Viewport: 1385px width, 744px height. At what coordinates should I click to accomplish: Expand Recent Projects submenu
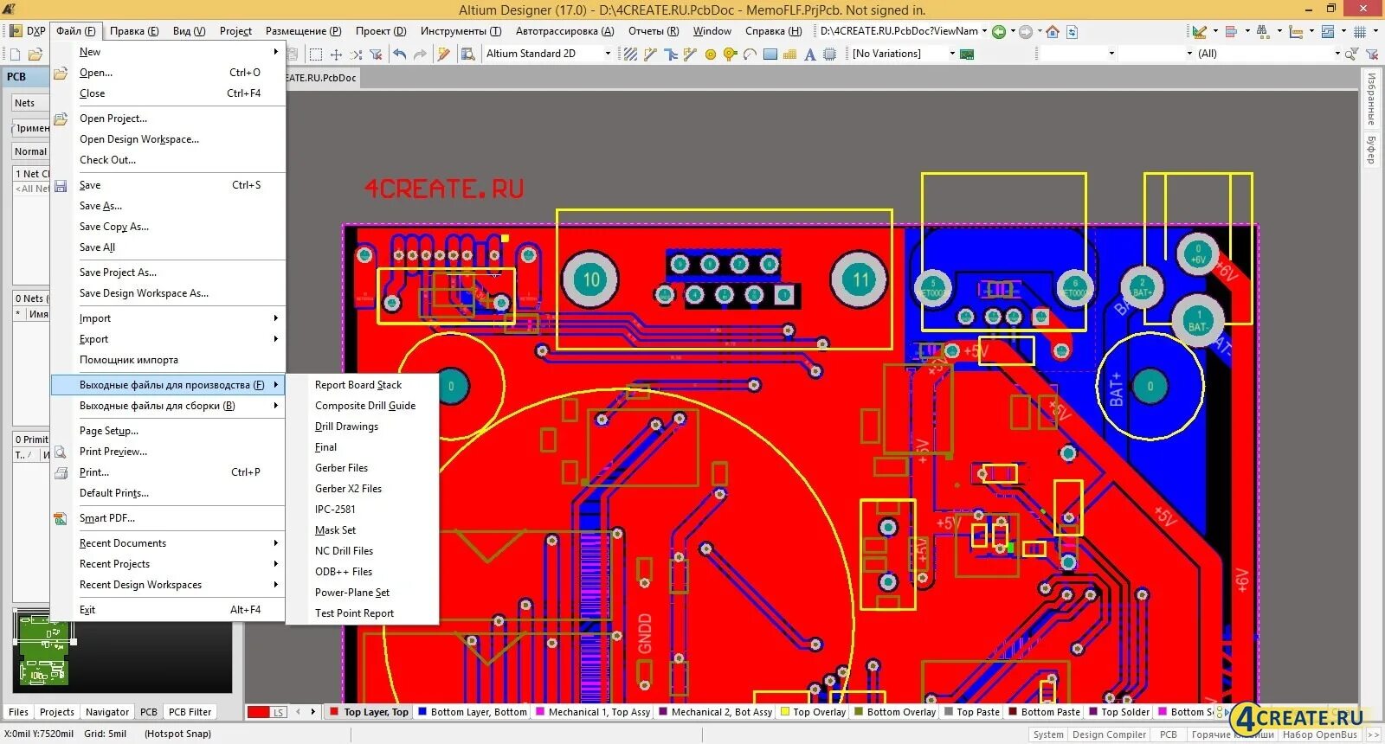tap(168, 564)
